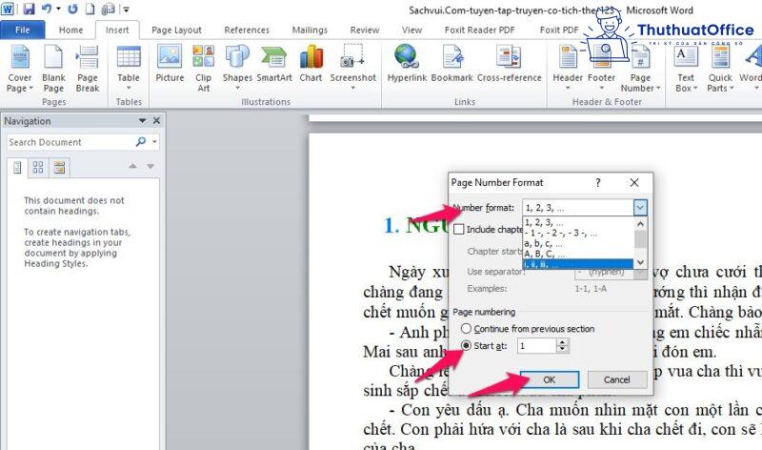This screenshot has height=450, width=762.
Task: Insert a Cross-reference
Action: pyautogui.click(x=509, y=63)
